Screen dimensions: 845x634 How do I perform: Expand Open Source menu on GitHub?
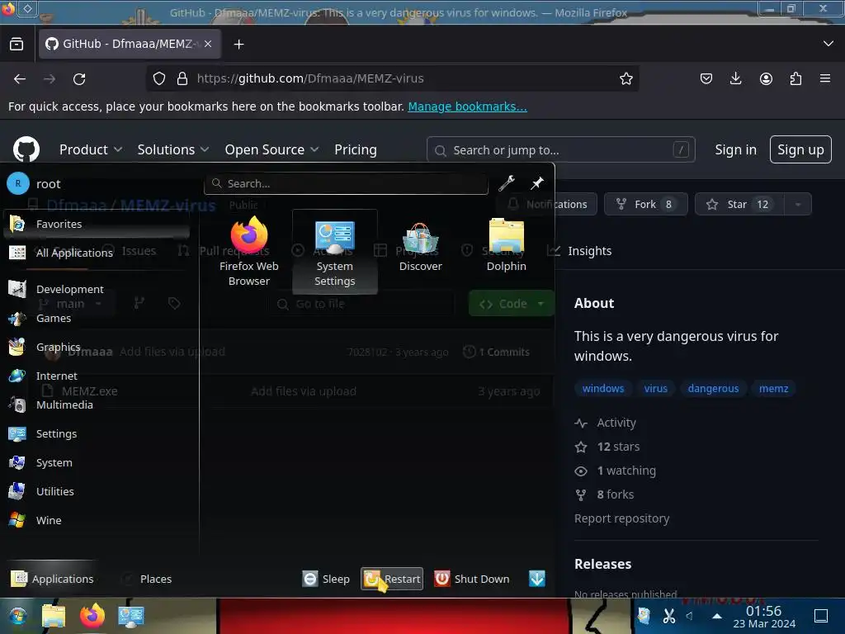click(271, 150)
